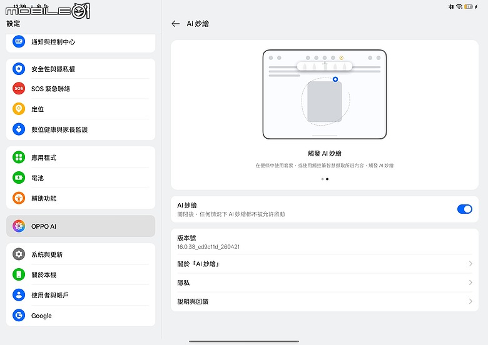This screenshot has width=488, height=345.
Task: Open 定位 settings entry
Action: click(x=81, y=109)
